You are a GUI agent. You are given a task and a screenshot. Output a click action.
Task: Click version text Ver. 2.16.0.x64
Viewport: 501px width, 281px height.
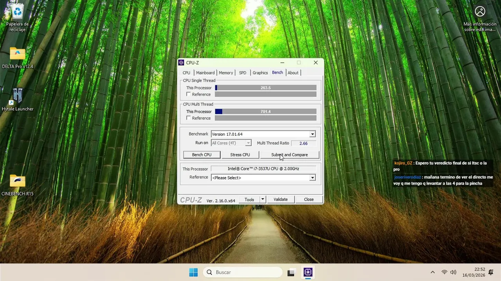pos(221,201)
